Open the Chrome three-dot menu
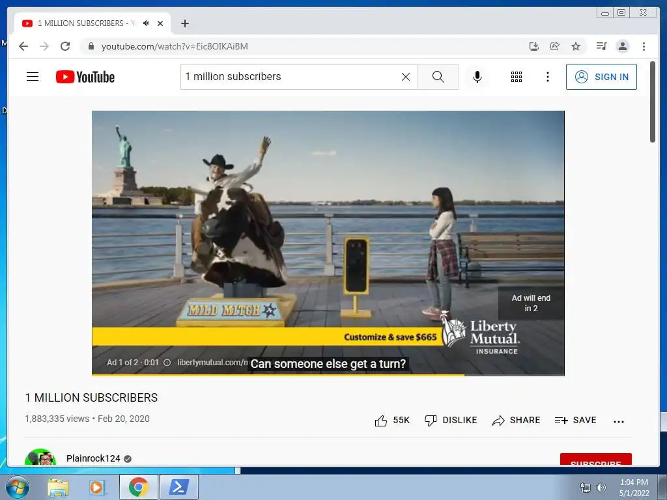Screen dimensions: 667x500 [x=644, y=46]
